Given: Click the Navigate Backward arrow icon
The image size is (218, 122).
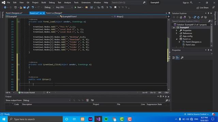Looking at the screenshot, I should point(5,7).
